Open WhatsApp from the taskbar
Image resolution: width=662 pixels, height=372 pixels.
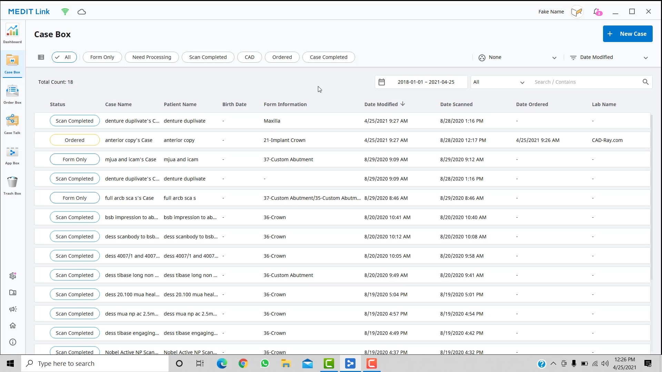tap(265, 363)
